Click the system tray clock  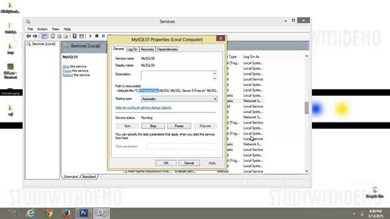(x=375, y=213)
